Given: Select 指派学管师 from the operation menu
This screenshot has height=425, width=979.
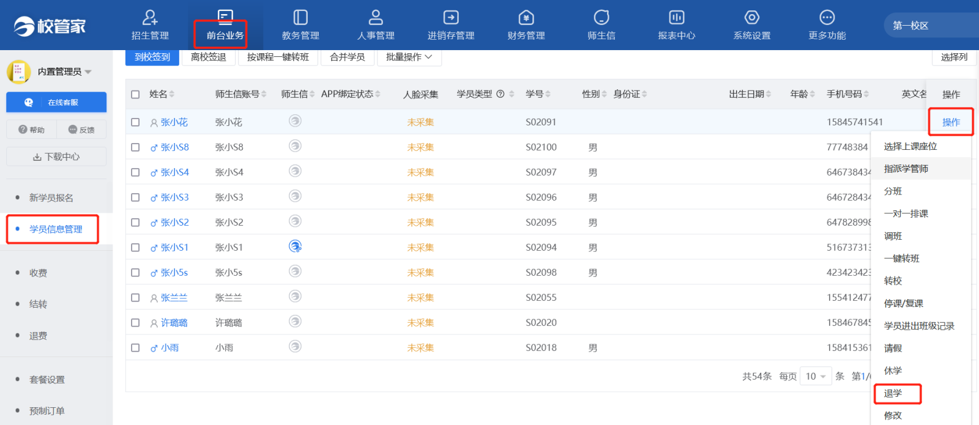Looking at the screenshot, I should pos(906,169).
